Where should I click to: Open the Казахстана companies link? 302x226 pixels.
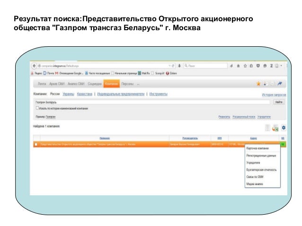(85, 94)
